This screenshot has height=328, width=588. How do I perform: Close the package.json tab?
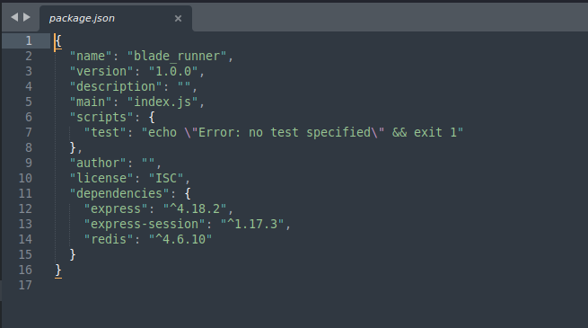[178, 18]
